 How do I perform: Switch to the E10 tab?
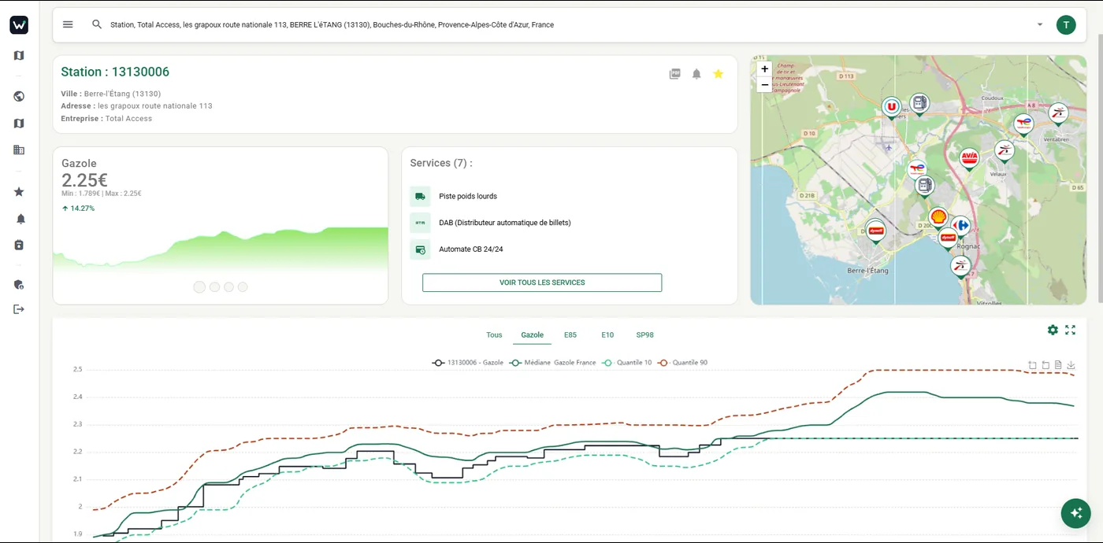pos(607,335)
